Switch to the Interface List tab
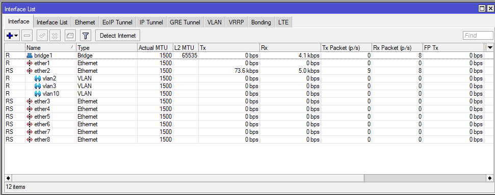 point(52,22)
